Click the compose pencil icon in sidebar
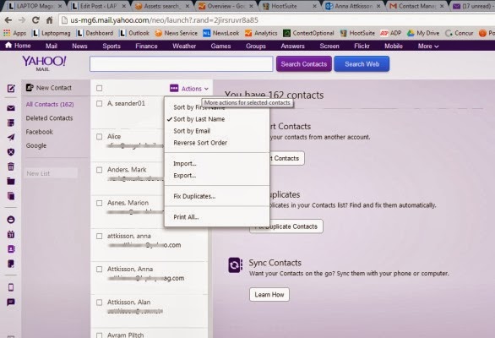 (x=11, y=89)
